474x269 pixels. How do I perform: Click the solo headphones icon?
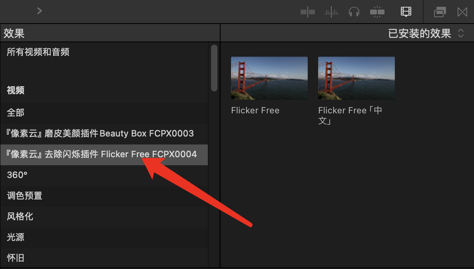[354, 12]
